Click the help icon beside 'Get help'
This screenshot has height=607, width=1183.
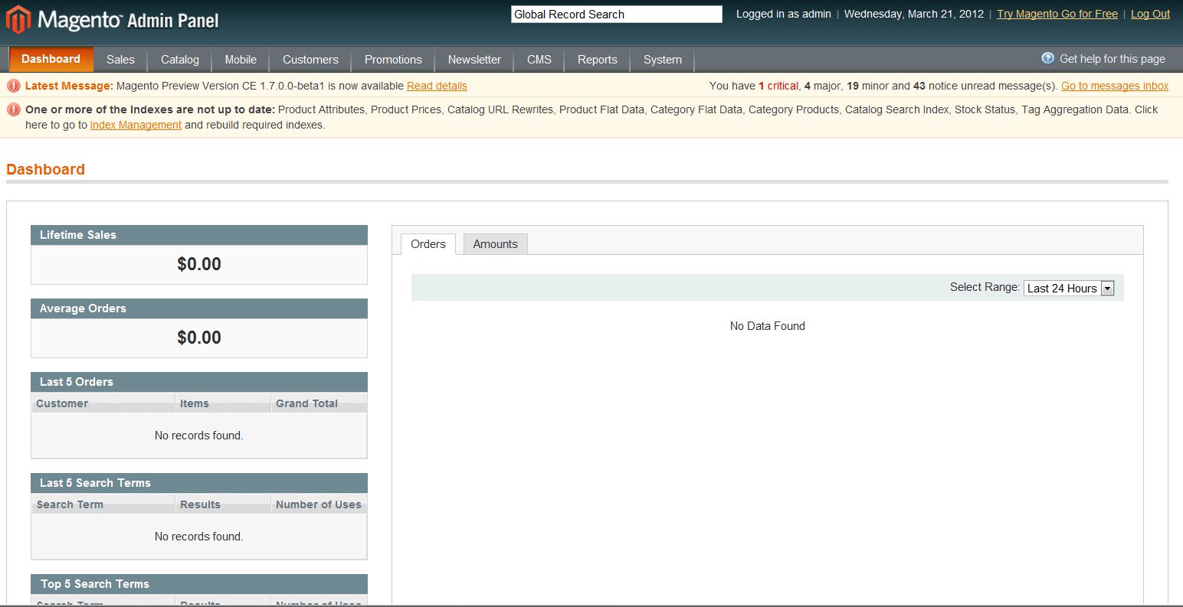(1047, 58)
